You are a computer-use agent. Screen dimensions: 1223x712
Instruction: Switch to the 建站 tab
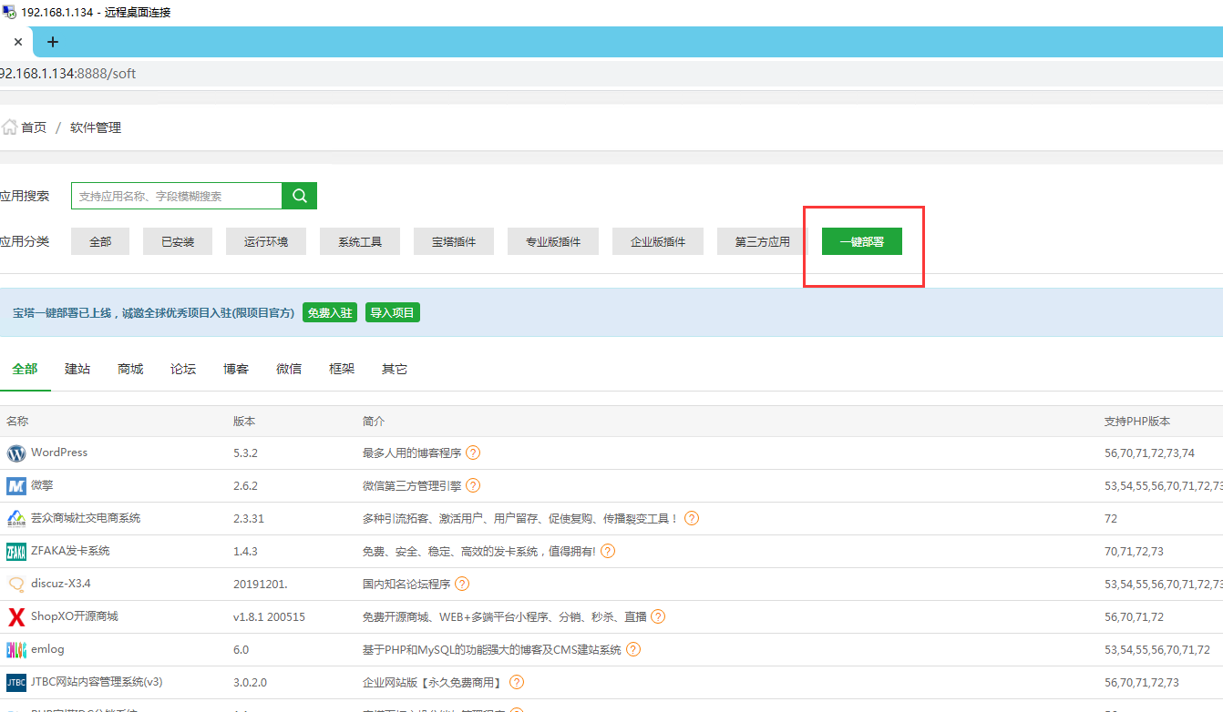click(77, 369)
